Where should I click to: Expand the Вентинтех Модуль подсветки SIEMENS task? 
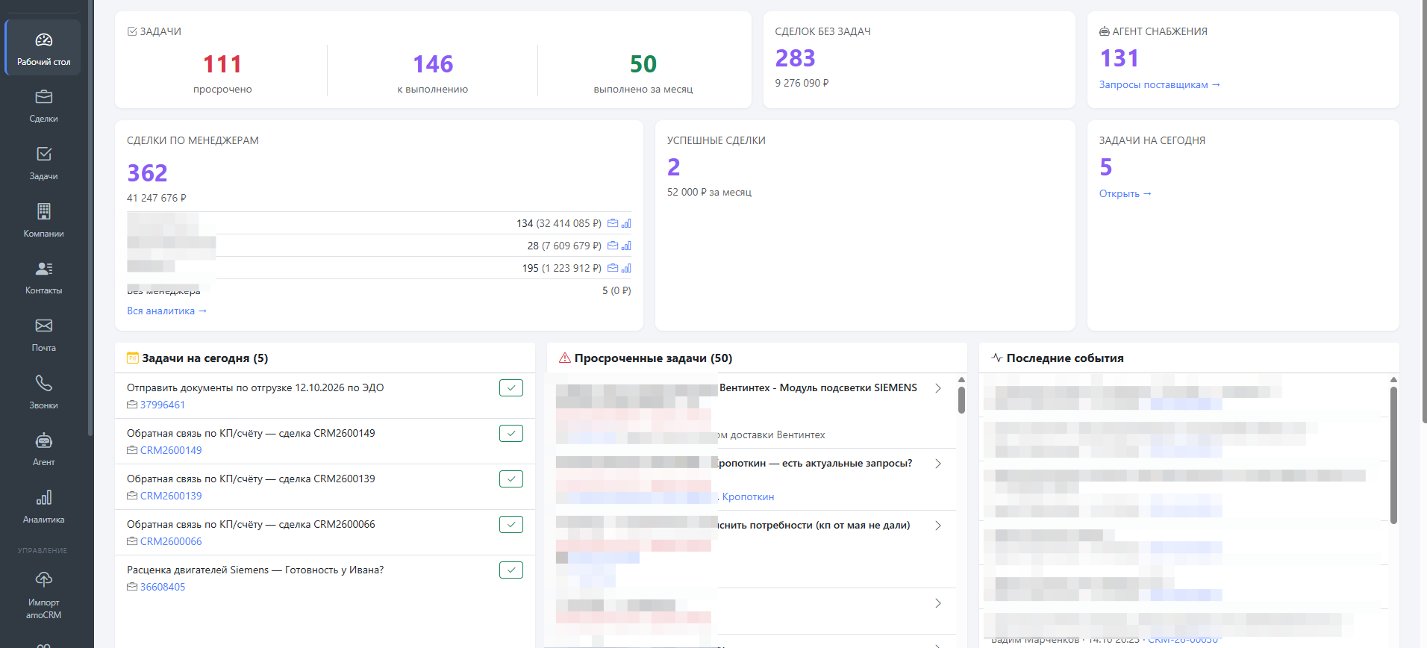938,388
